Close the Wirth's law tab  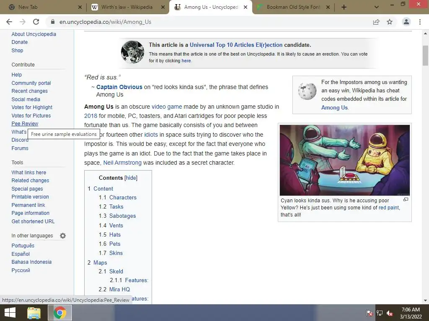163,7
